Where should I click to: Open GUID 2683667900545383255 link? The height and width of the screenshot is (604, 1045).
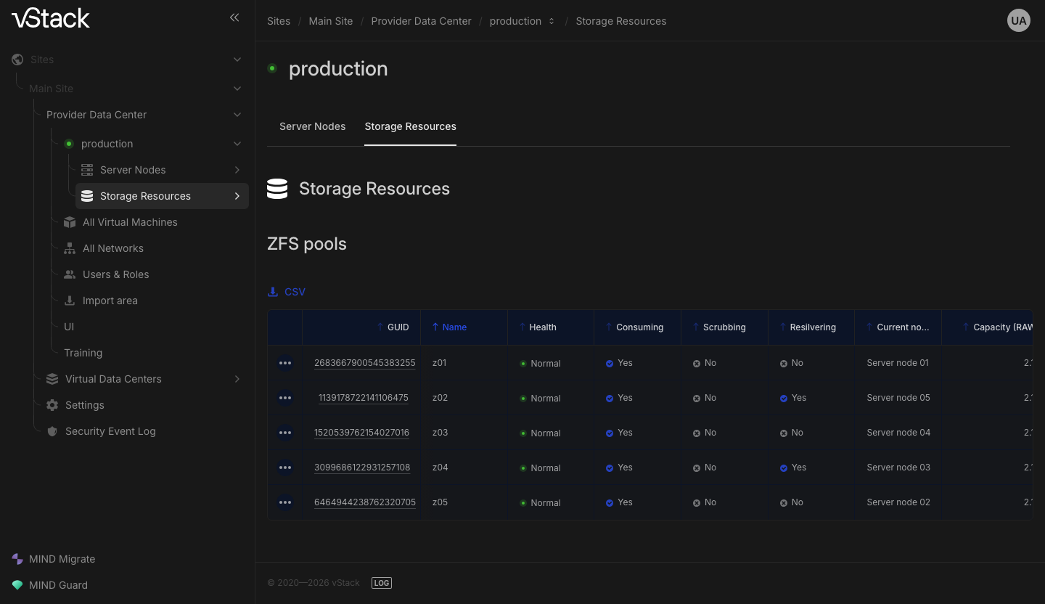[365, 363]
